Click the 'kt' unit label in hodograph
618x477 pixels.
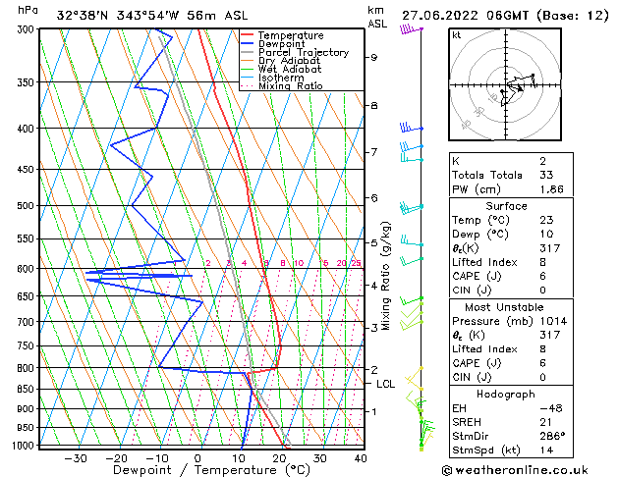click(x=457, y=35)
